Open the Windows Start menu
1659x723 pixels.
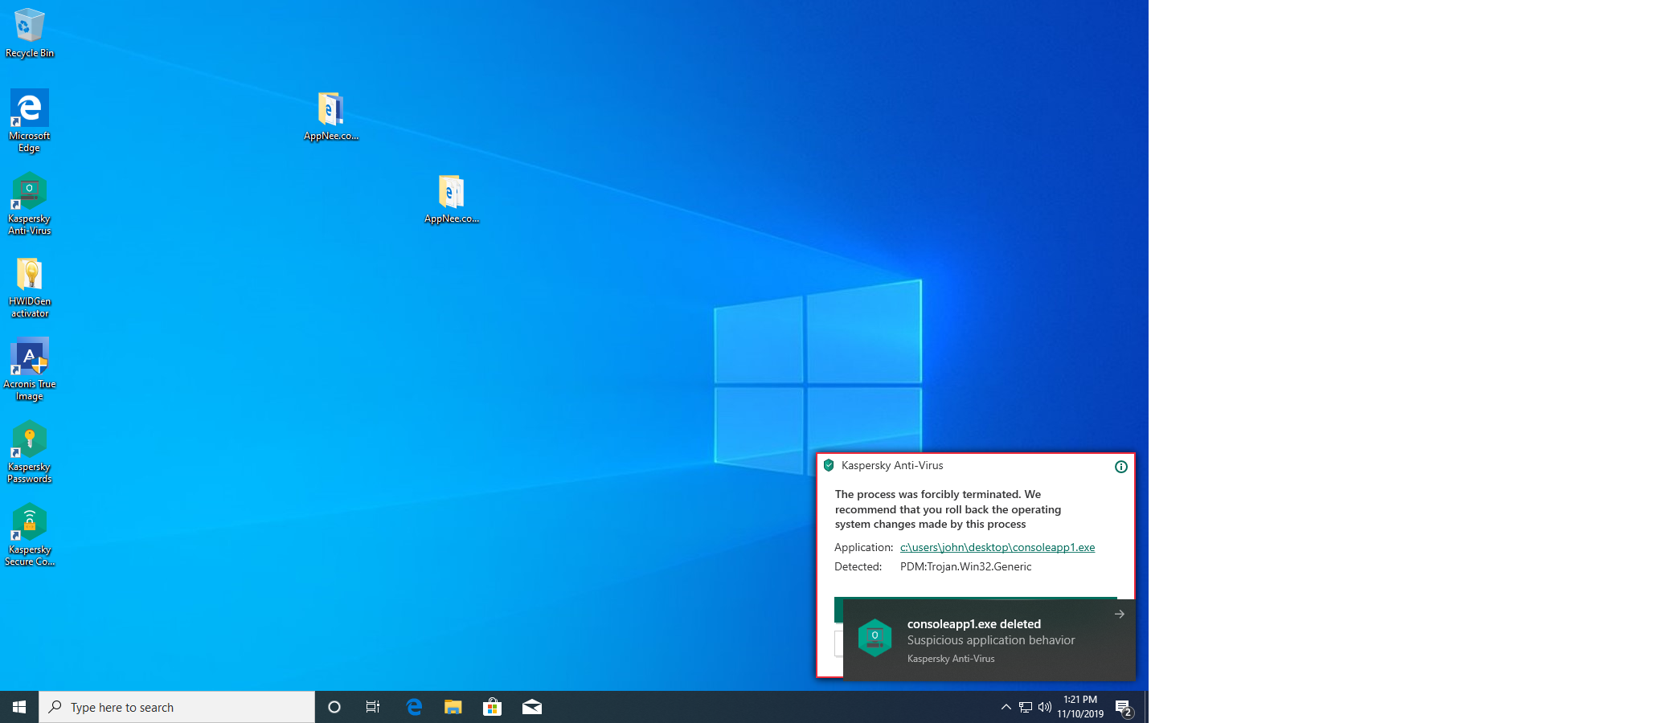pos(19,707)
